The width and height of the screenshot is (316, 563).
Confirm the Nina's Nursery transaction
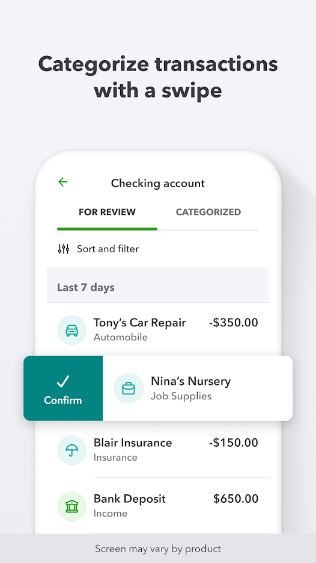63,388
